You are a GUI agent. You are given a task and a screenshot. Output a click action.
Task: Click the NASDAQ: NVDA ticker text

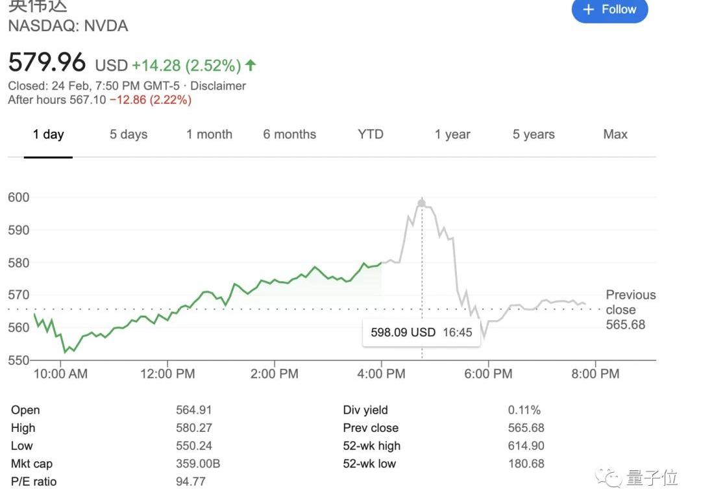pos(68,26)
